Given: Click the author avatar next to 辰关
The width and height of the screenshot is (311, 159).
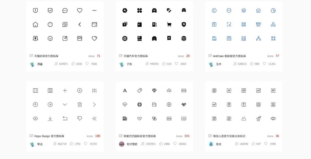Looking at the screenshot, I should point(211,144).
